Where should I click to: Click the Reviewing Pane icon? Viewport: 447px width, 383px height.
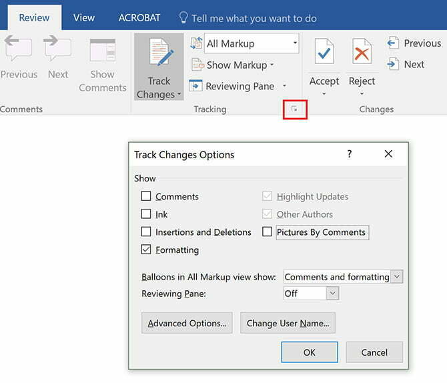[x=195, y=85]
